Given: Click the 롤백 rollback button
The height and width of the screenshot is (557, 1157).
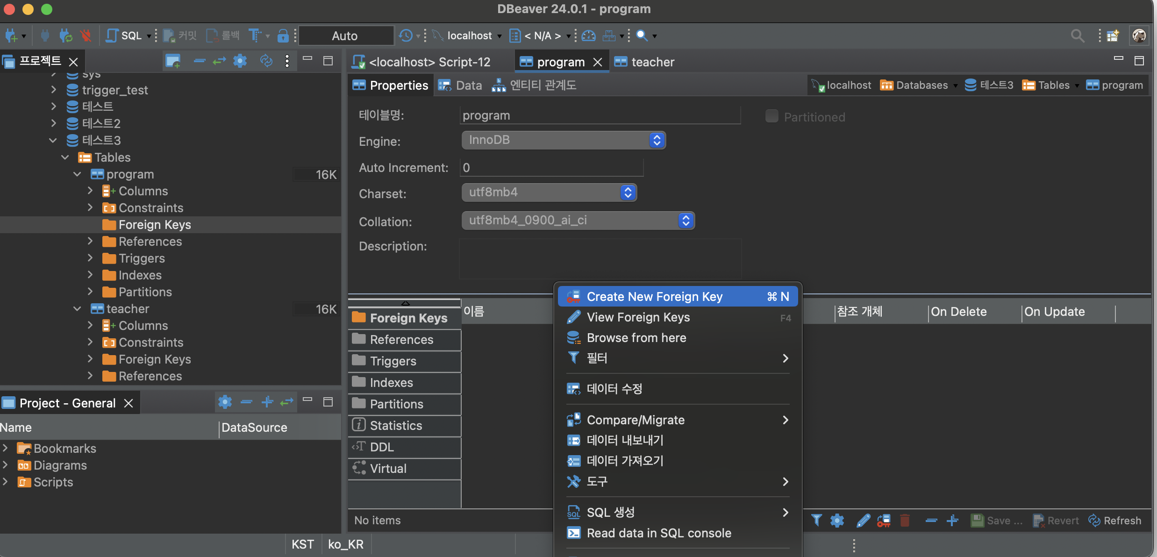Looking at the screenshot, I should coord(223,36).
